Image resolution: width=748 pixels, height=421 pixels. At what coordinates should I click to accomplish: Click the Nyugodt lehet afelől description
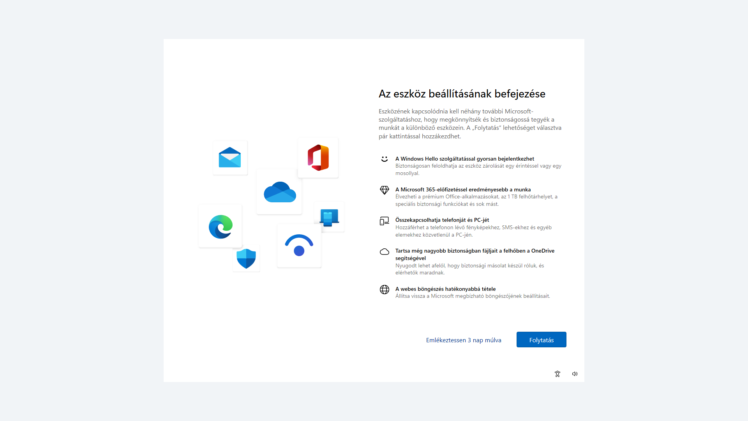tap(470, 269)
